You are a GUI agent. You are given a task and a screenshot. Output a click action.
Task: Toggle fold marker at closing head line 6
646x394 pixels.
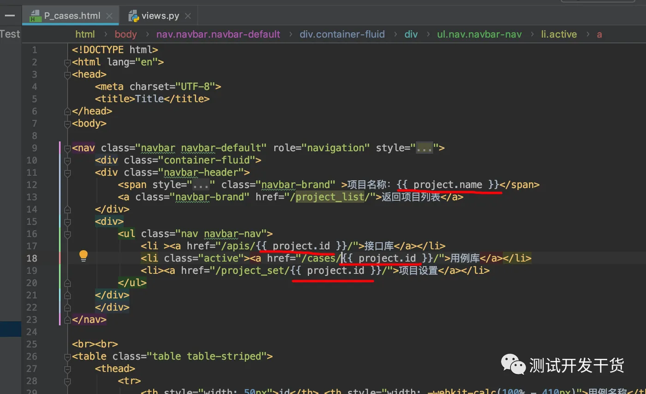coord(67,111)
